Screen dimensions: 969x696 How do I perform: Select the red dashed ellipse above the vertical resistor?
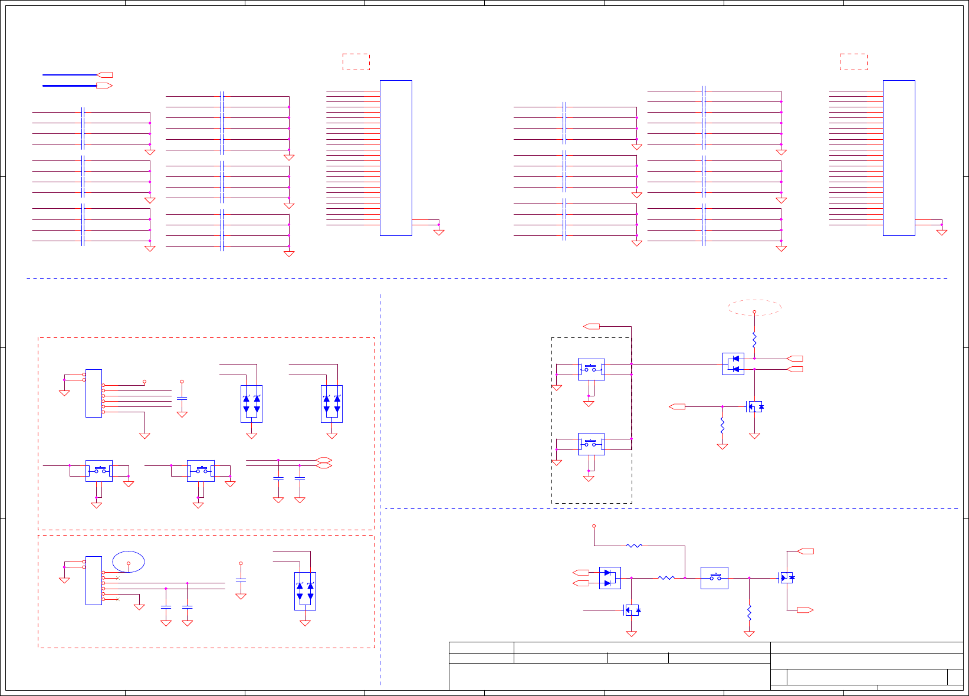(x=754, y=307)
